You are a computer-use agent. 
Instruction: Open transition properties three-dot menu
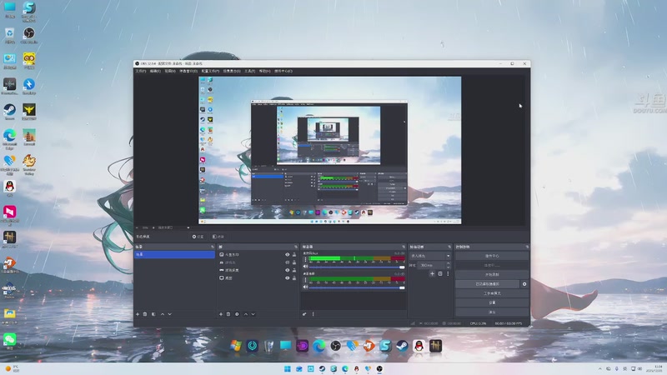(x=448, y=274)
